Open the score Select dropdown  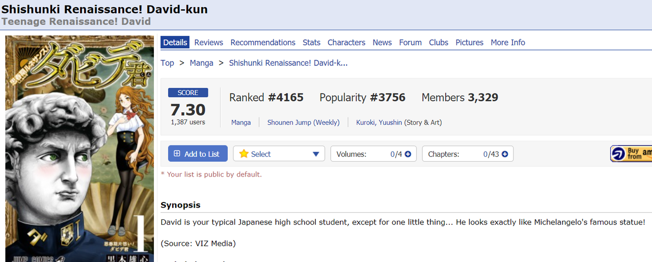tap(279, 154)
